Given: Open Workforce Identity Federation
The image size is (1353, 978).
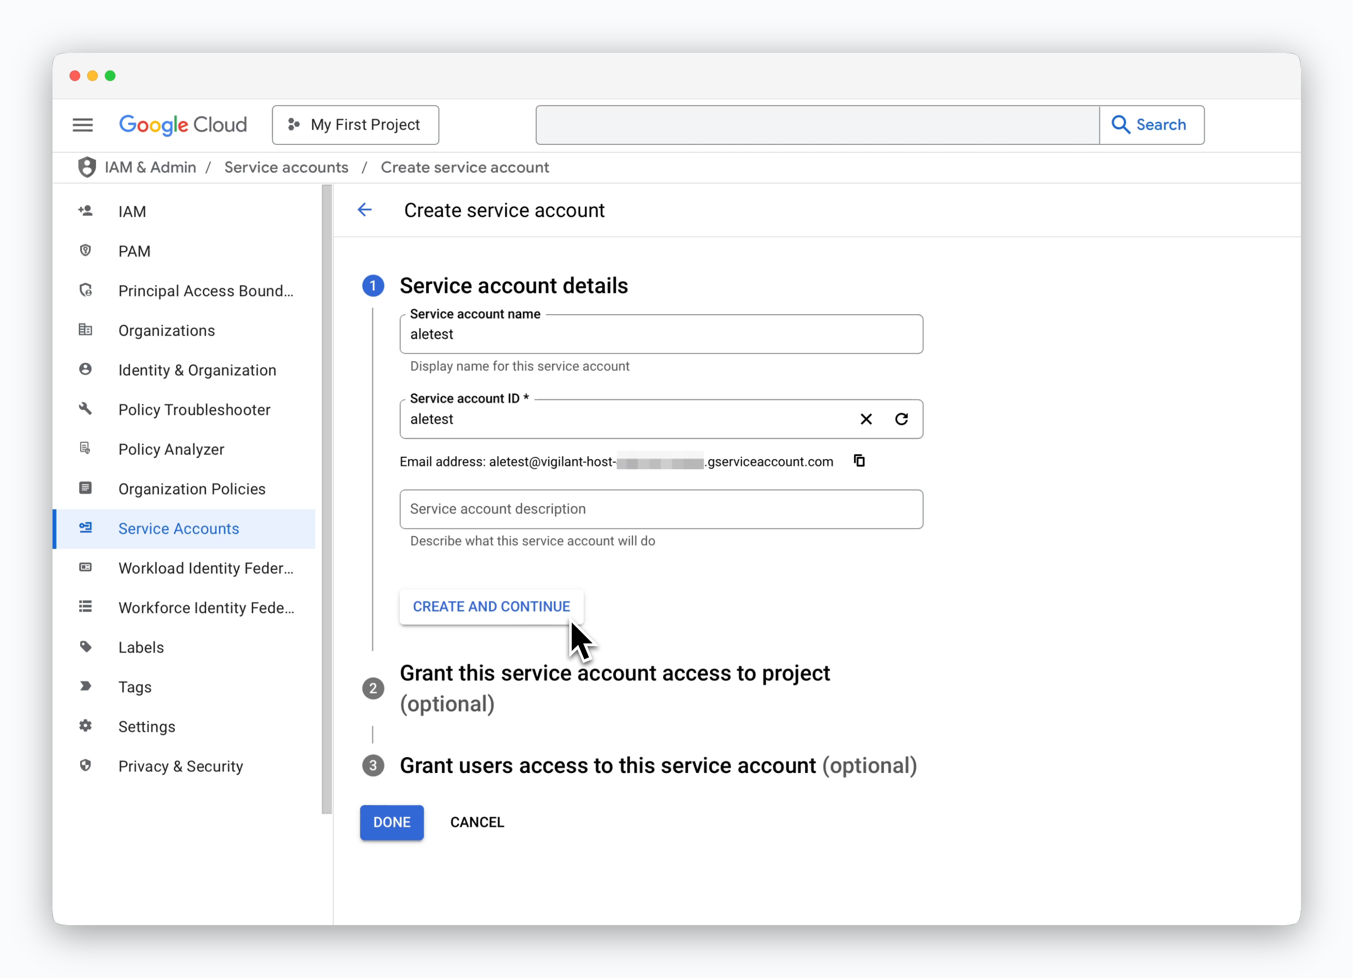Looking at the screenshot, I should [x=184, y=608].
